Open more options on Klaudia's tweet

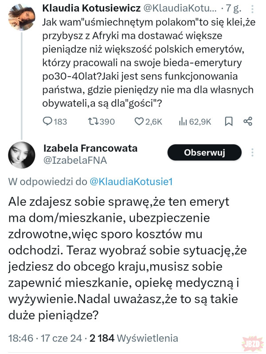click(x=252, y=8)
